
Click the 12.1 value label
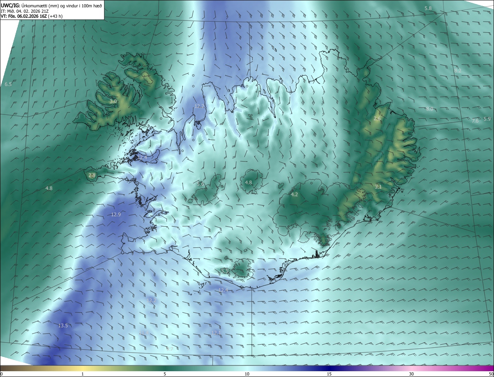(x=217, y=333)
